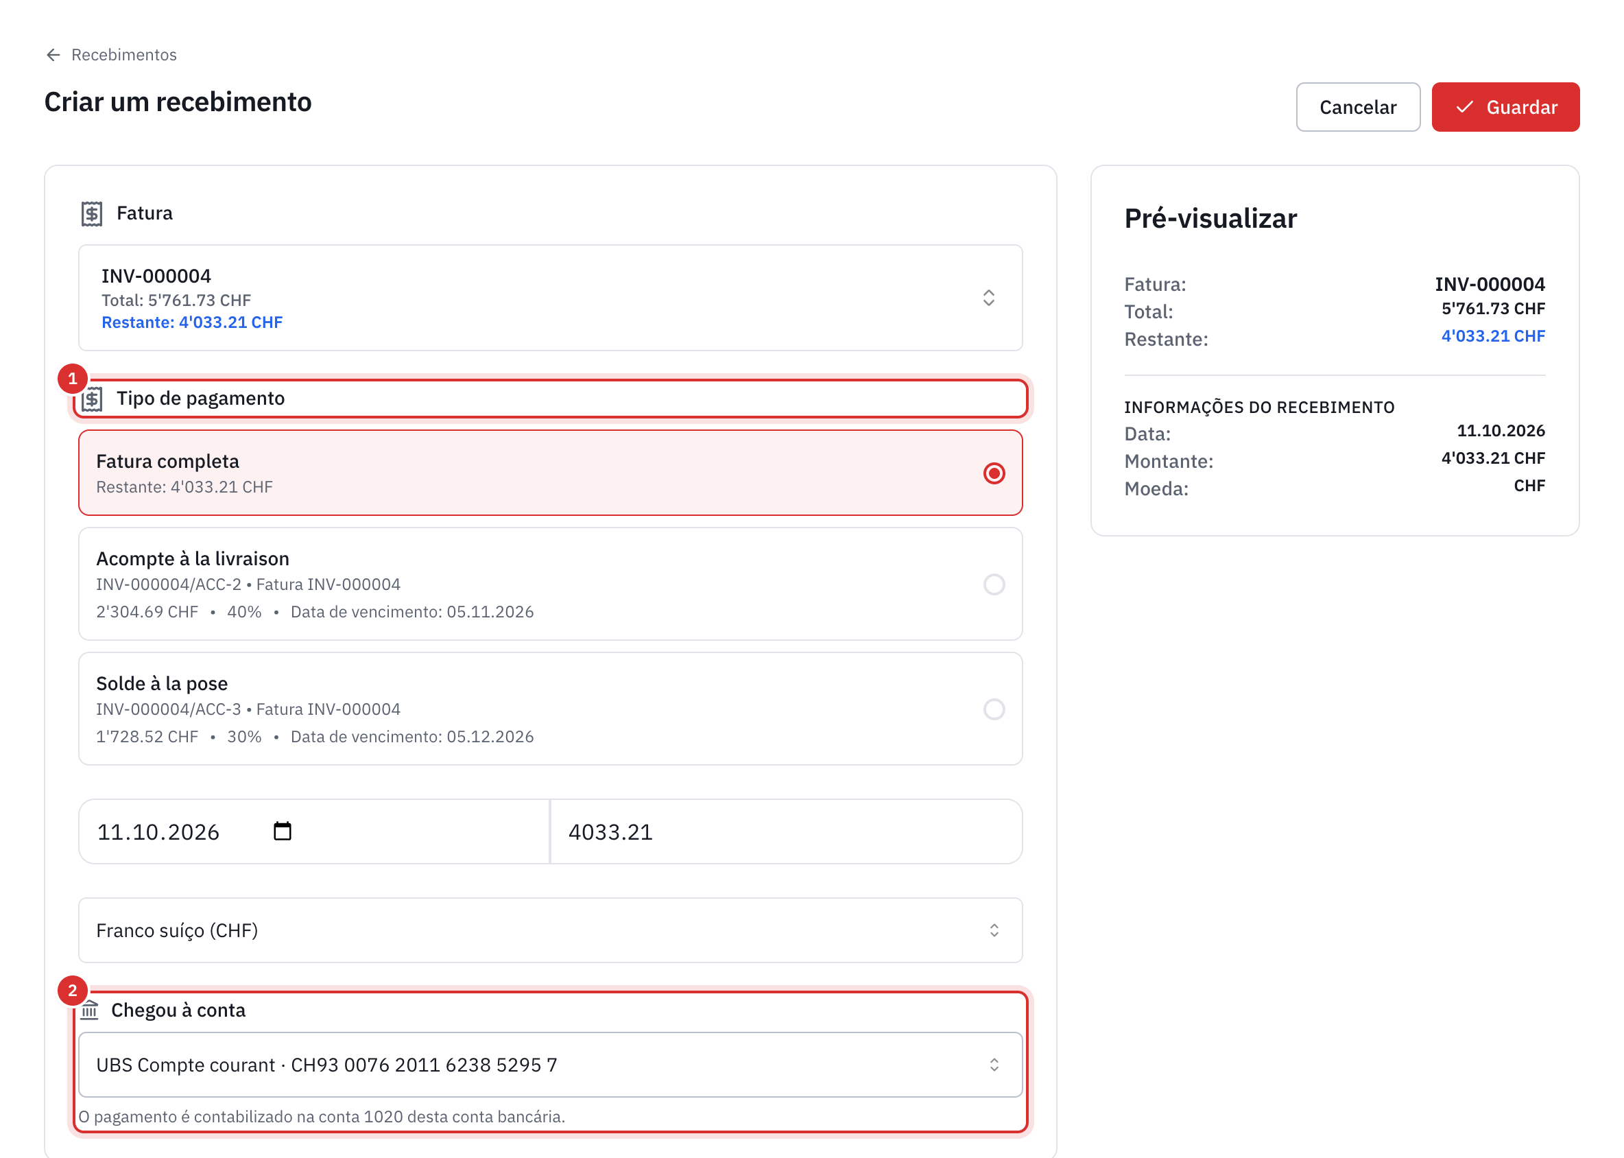
Task: Click the 11.10.2026 Data value in preview
Action: point(1501,431)
